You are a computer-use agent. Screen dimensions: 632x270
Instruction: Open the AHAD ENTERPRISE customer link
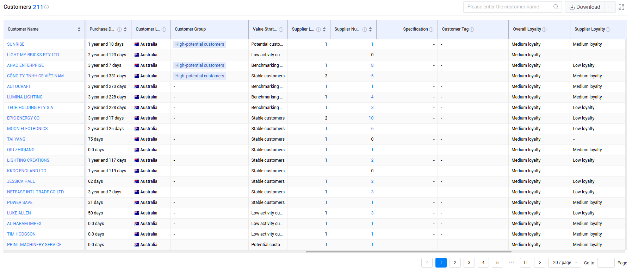point(25,65)
